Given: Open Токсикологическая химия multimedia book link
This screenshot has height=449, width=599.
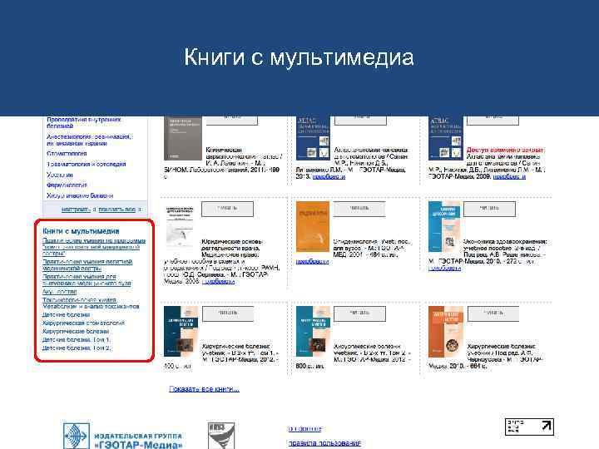Looking at the screenshot, I should [91, 303].
